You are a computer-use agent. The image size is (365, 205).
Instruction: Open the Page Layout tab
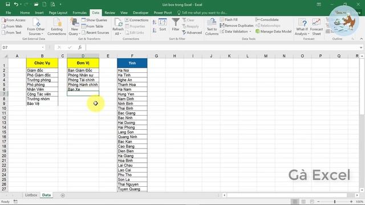pyautogui.click(x=58, y=13)
